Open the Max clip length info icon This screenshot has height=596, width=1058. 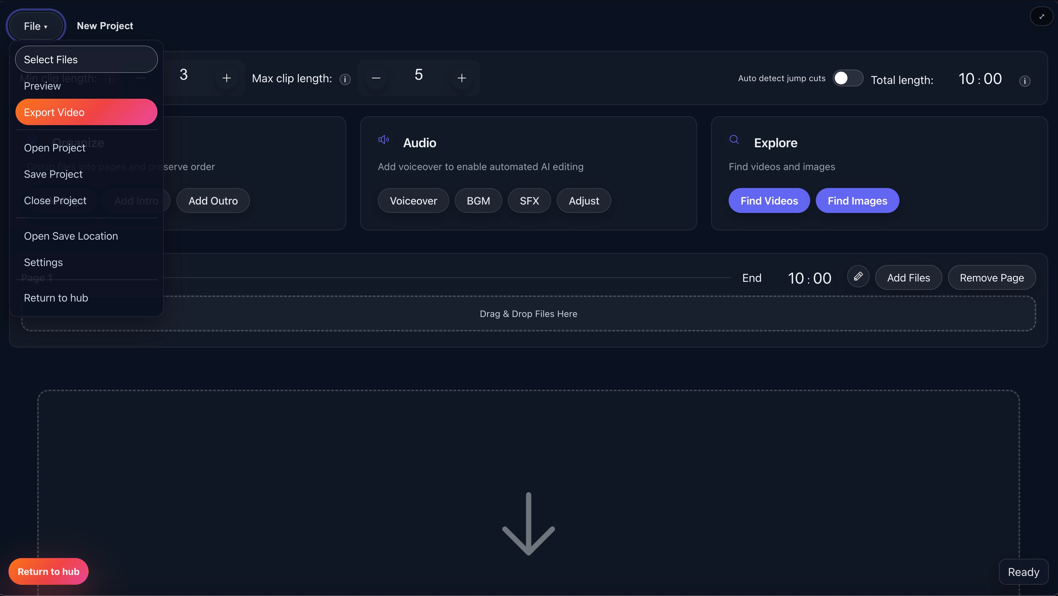pos(345,79)
